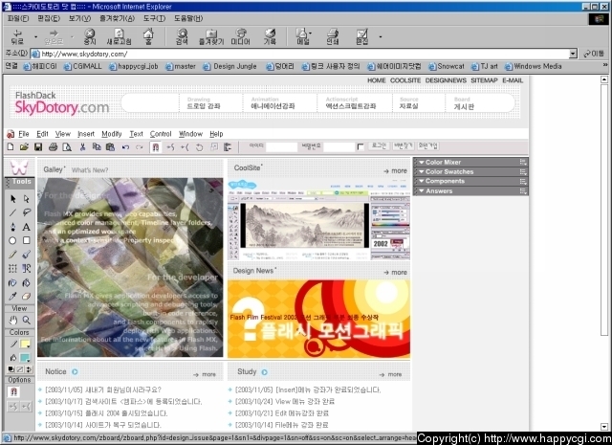Select the Brush tool
This screenshot has height=445, width=612.
pyautogui.click(x=26, y=255)
